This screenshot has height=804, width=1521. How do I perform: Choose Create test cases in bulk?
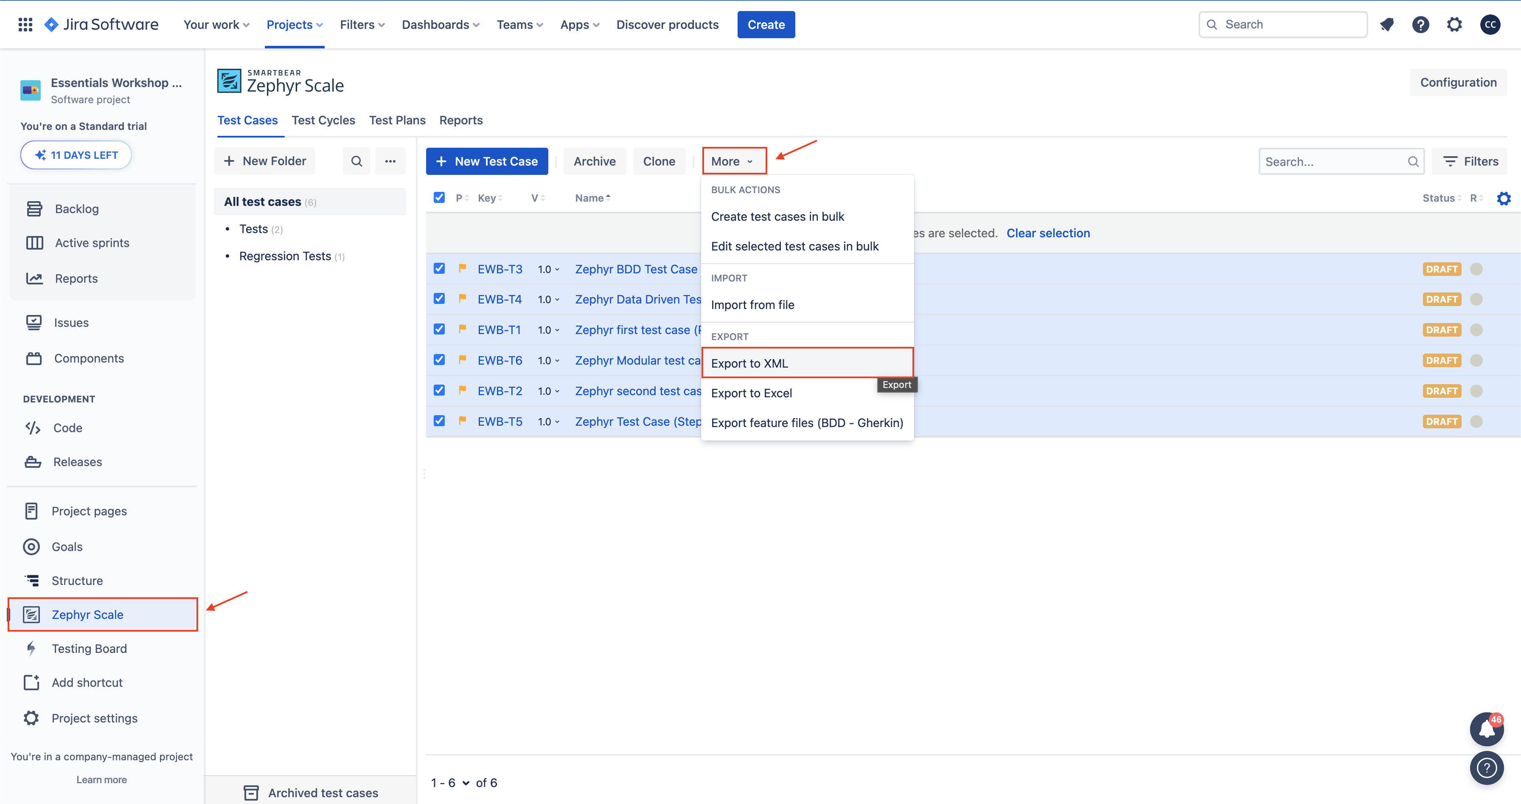click(x=807, y=216)
